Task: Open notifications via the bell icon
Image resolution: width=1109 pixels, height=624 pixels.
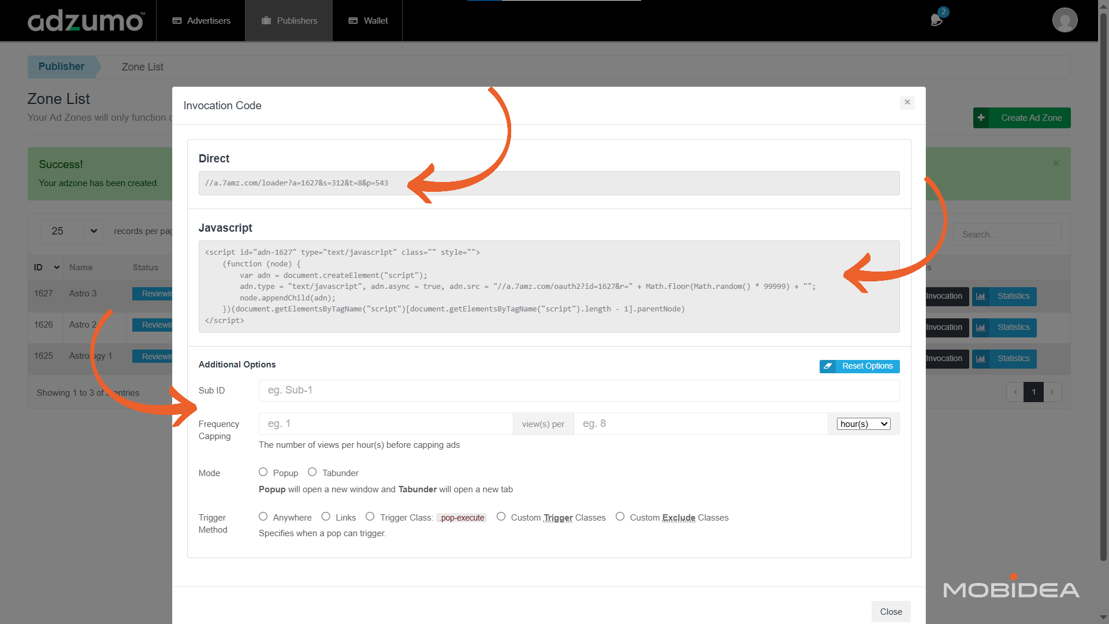Action: (936, 19)
